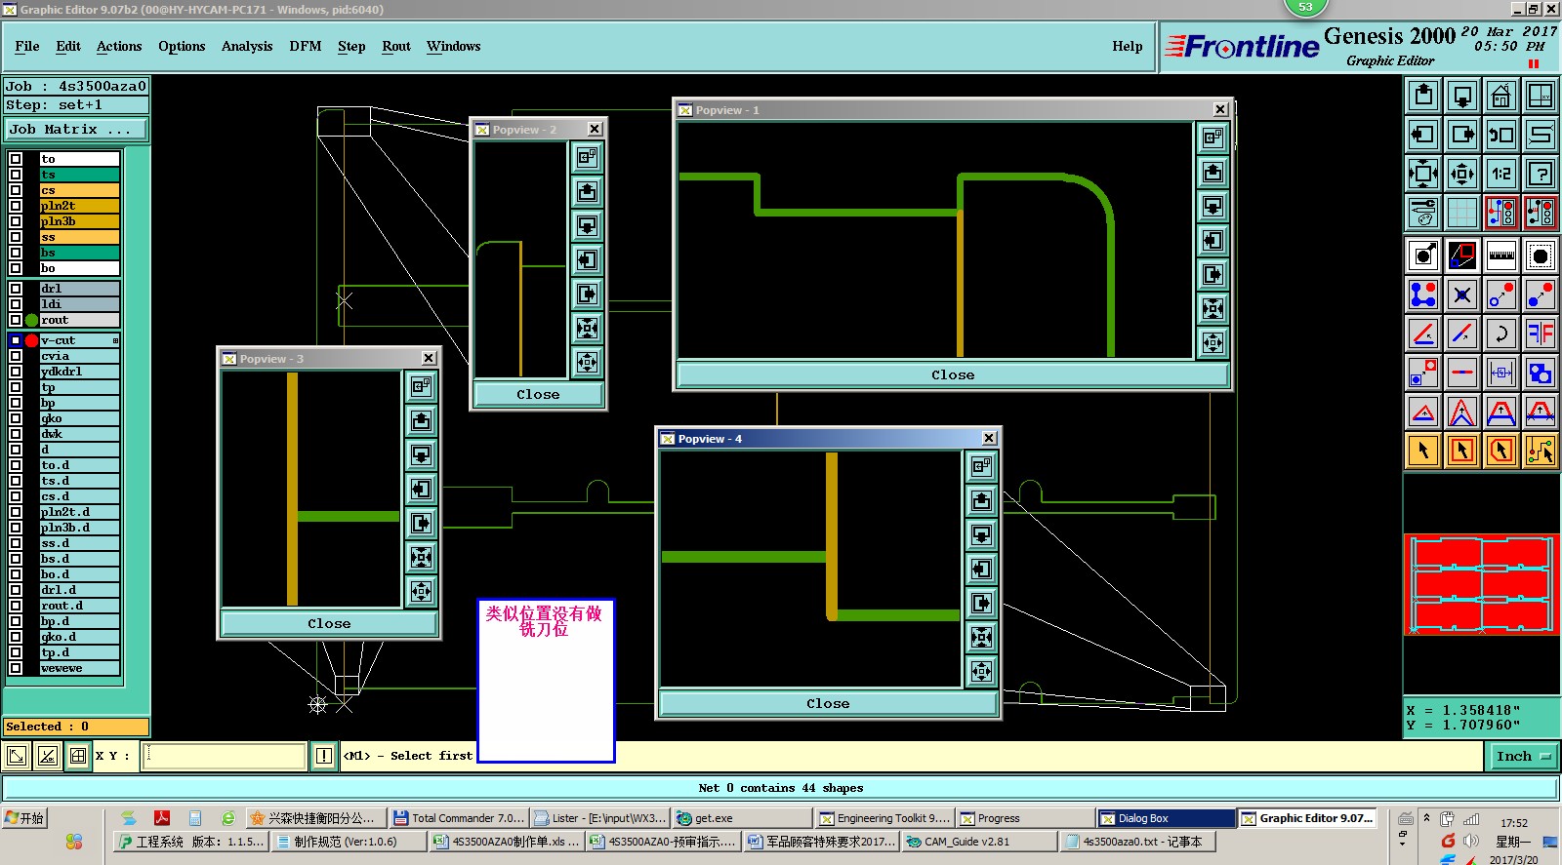Image resolution: width=1562 pixels, height=865 pixels.
Task: Open the Analysis menu
Action: pyautogui.click(x=247, y=46)
